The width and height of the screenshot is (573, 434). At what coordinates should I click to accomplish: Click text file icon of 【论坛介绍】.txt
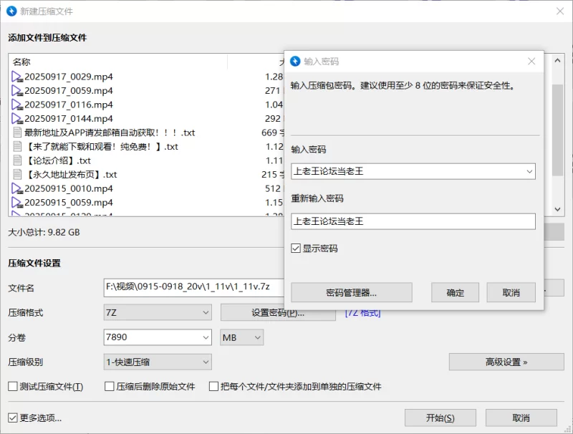point(18,160)
